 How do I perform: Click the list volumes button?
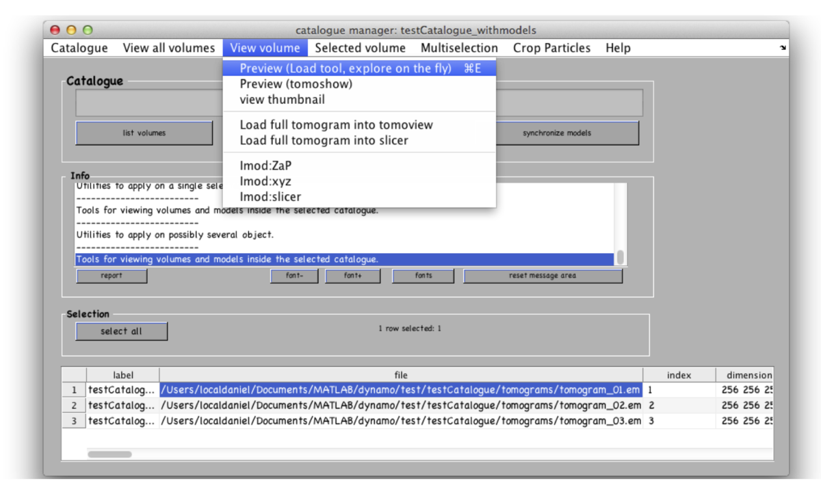coord(144,133)
